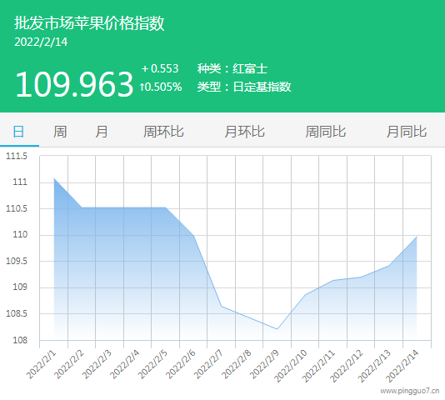Open the 周同比 tab
The height and width of the screenshot is (400, 445).
pyautogui.click(x=326, y=132)
